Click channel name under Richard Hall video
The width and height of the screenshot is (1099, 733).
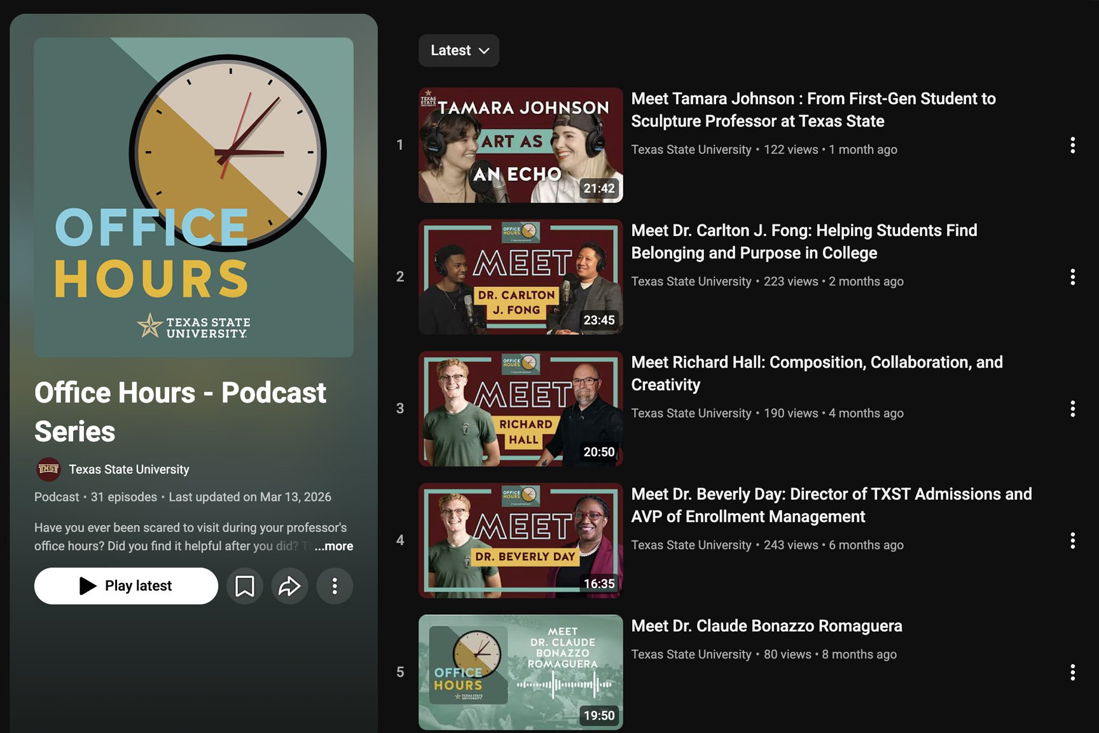pyautogui.click(x=691, y=413)
